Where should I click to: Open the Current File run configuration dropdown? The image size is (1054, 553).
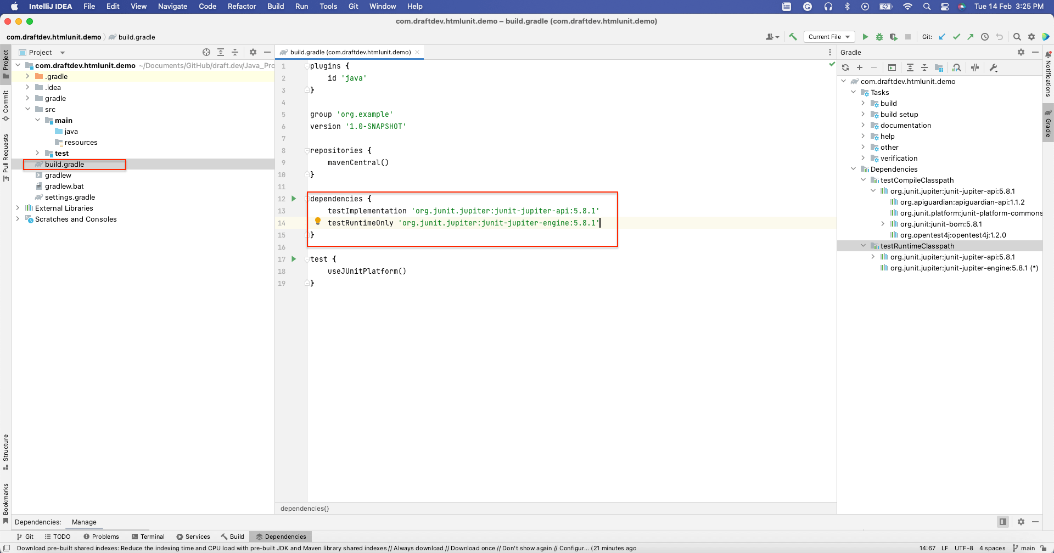[829, 37]
